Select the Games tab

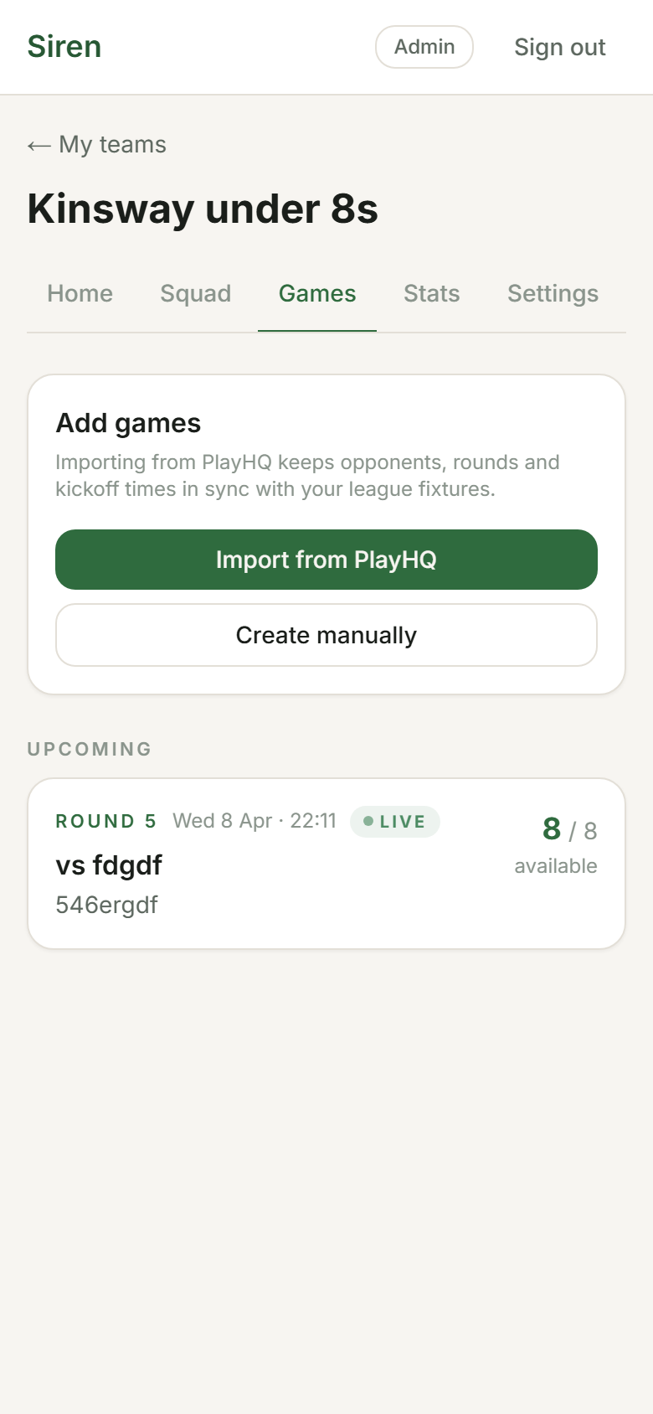tap(317, 294)
